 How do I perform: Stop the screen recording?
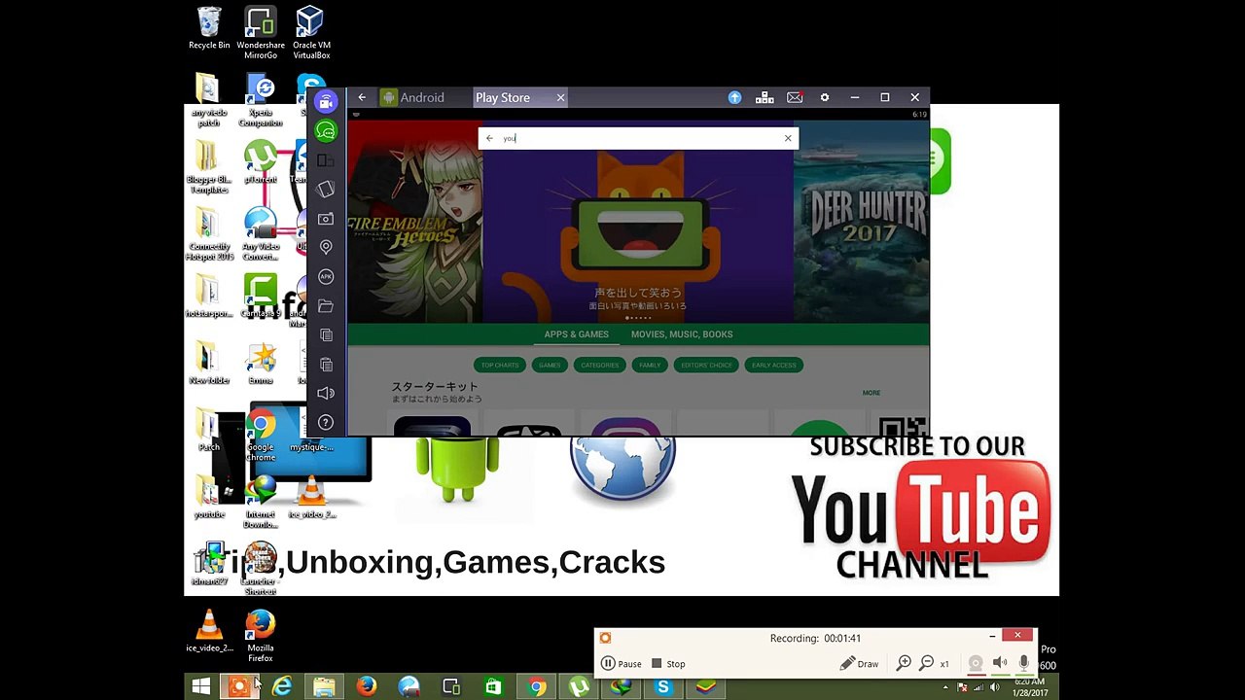(x=668, y=664)
